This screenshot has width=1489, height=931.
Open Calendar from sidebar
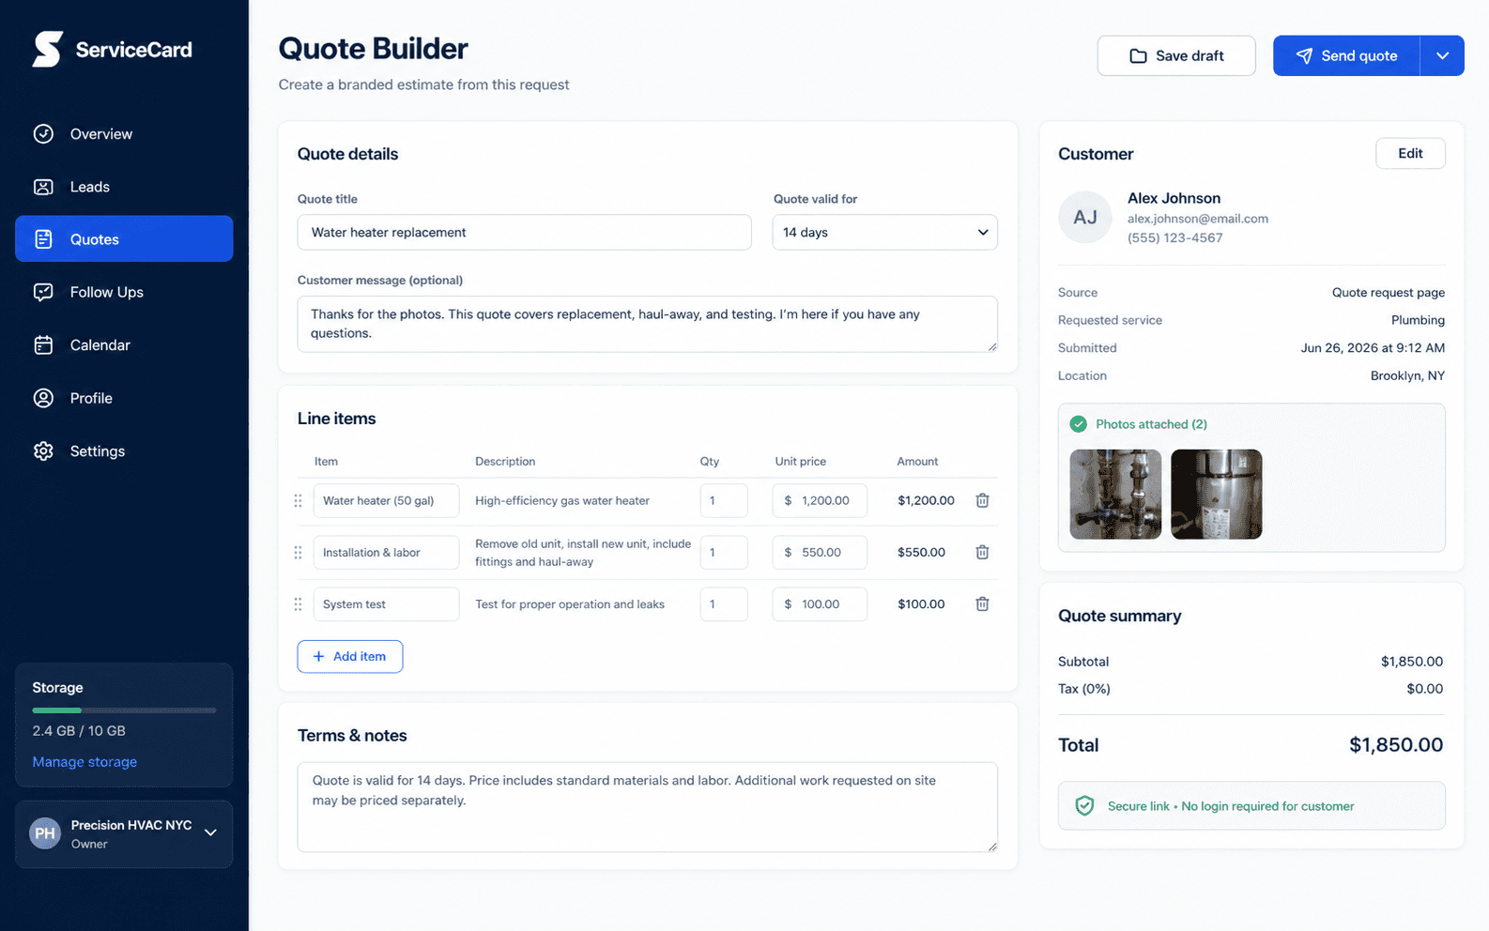pyautogui.click(x=124, y=344)
